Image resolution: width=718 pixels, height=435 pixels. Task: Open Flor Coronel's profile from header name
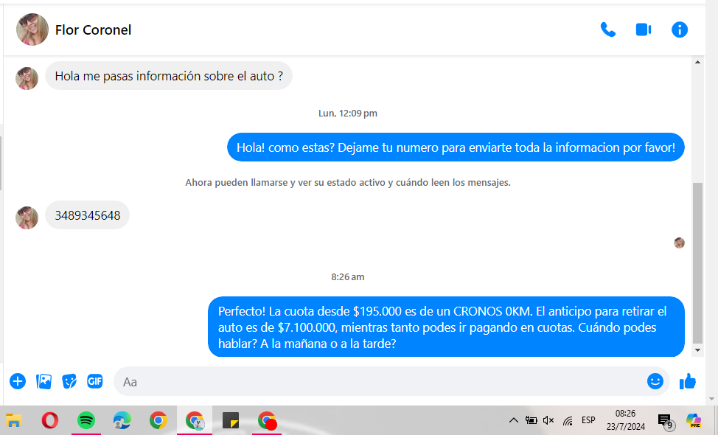pos(93,30)
